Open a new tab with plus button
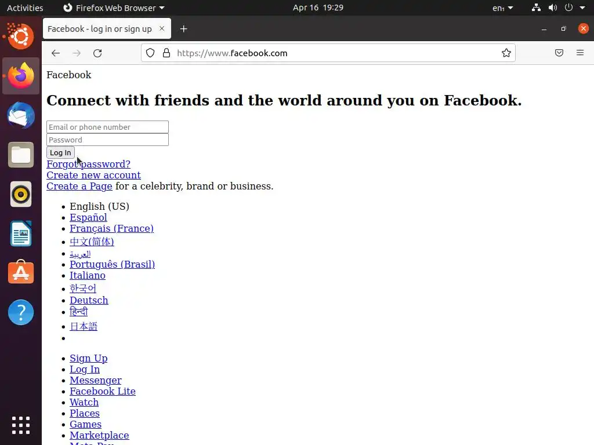The image size is (594, 445). pos(184,29)
